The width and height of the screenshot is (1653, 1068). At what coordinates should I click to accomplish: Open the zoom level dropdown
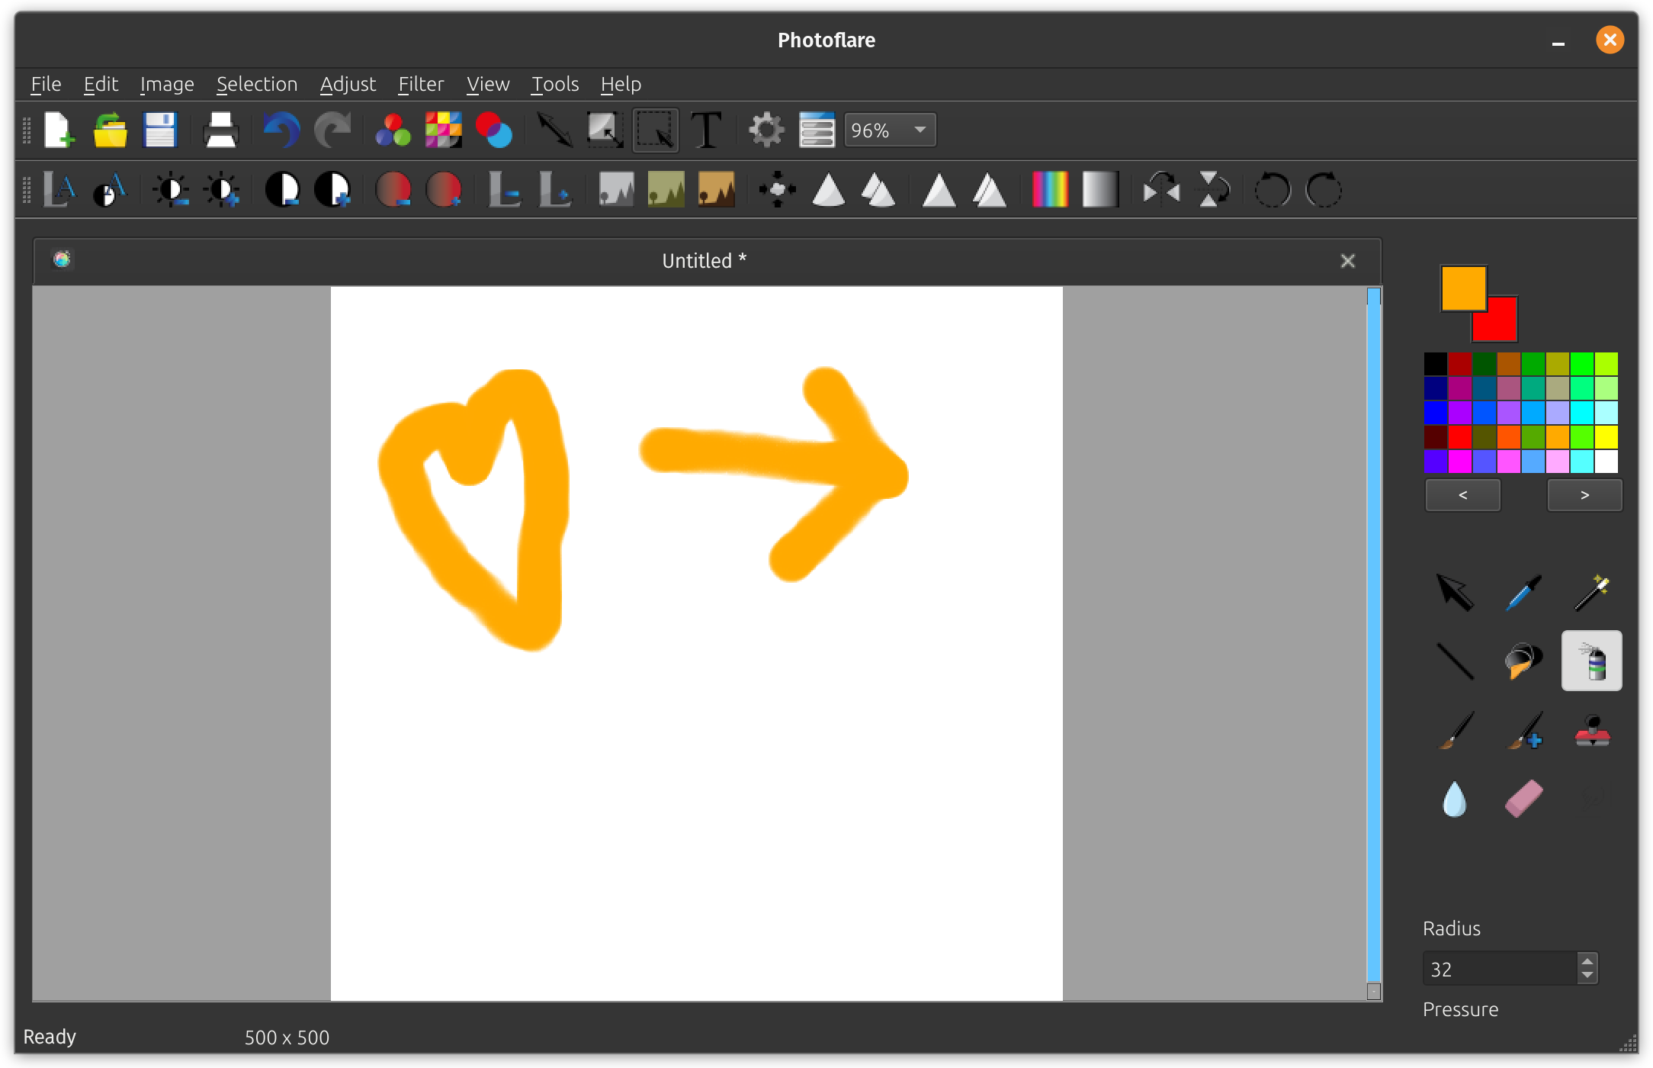tap(917, 130)
